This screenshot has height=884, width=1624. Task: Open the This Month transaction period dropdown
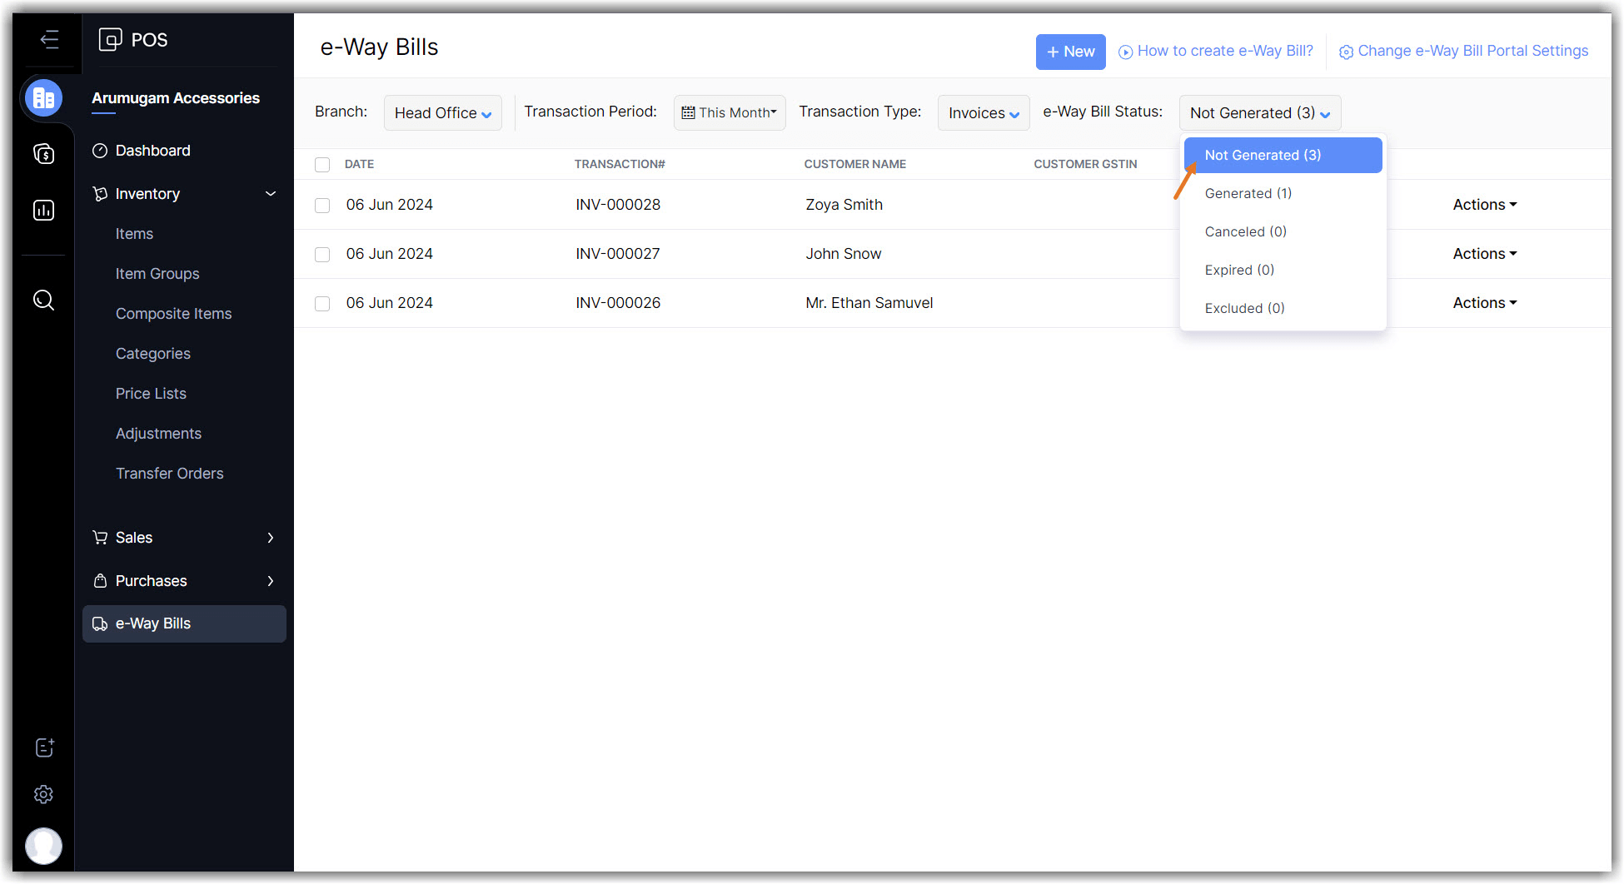pyautogui.click(x=729, y=112)
